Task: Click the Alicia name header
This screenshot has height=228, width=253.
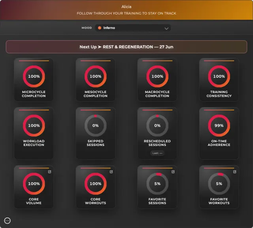Action: [x=126, y=7]
